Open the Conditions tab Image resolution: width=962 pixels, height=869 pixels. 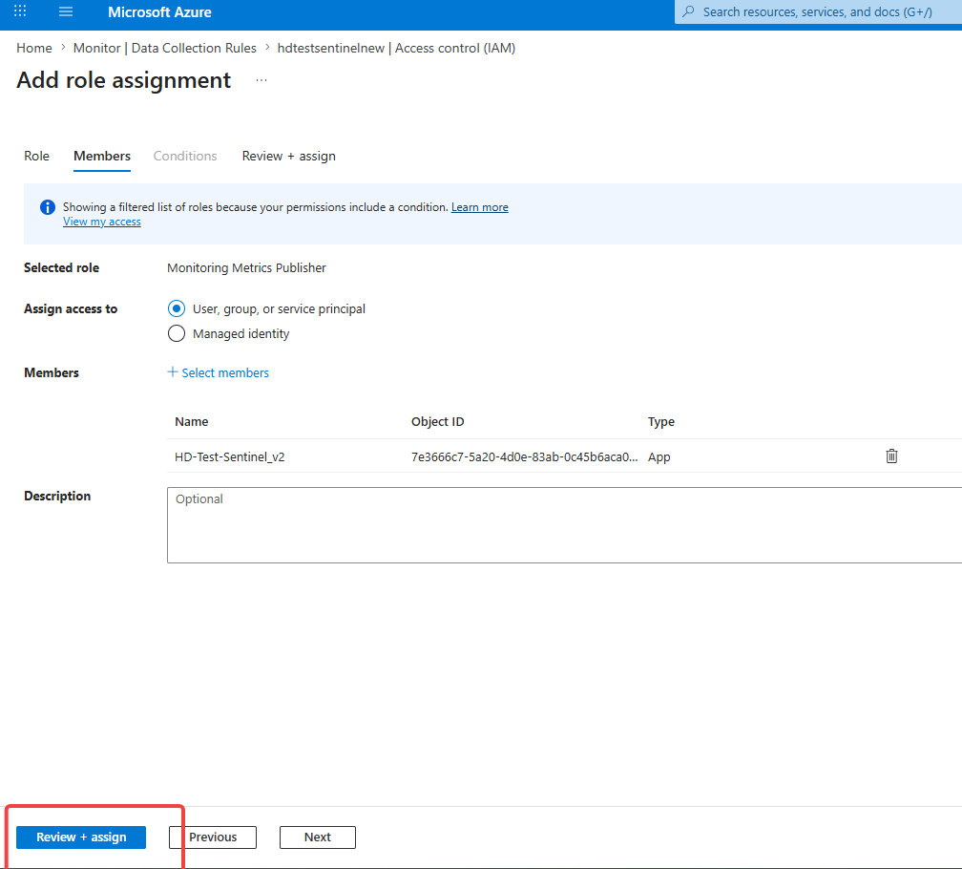pos(185,156)
